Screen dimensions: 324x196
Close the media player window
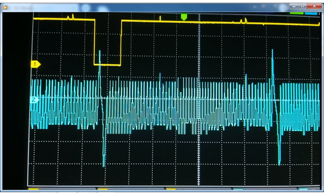tap(314, 6)
